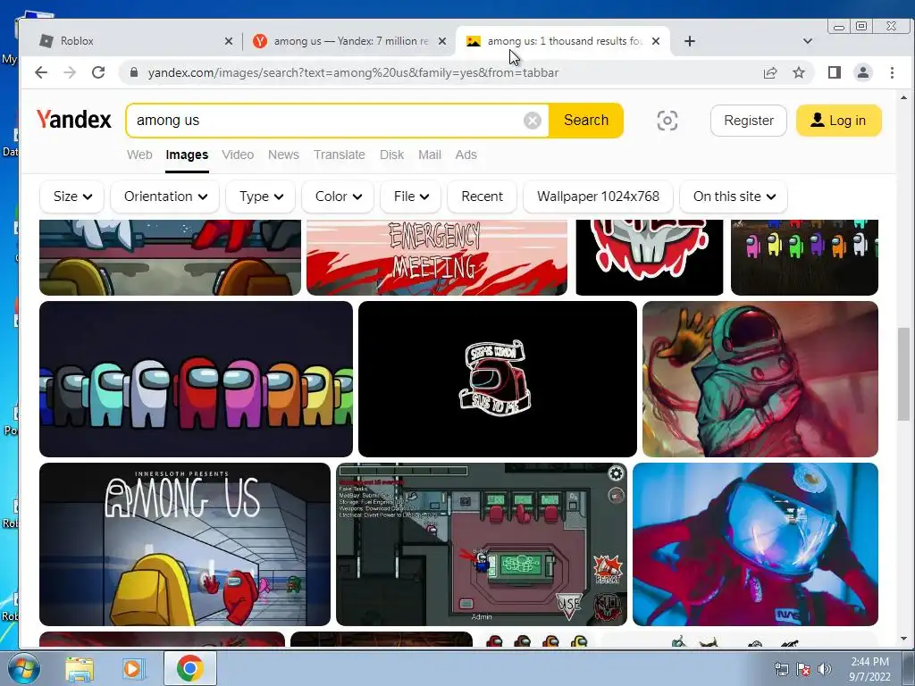Open the Video search category
This screenshot has width=915, height=686.
pos(238,155)
